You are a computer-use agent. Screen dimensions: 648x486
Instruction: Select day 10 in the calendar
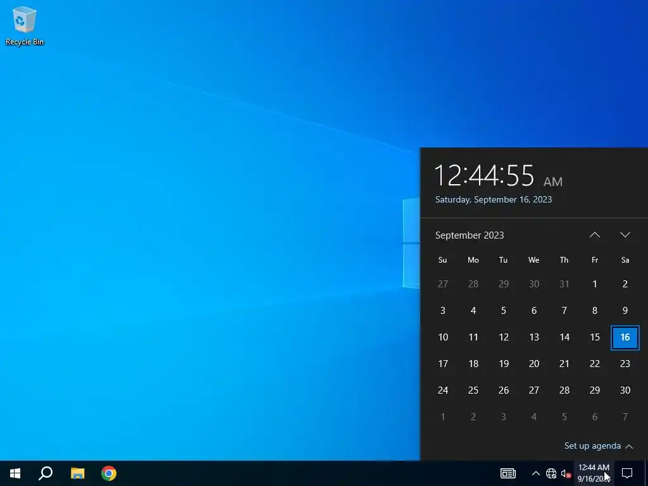[x=443, y=337]
